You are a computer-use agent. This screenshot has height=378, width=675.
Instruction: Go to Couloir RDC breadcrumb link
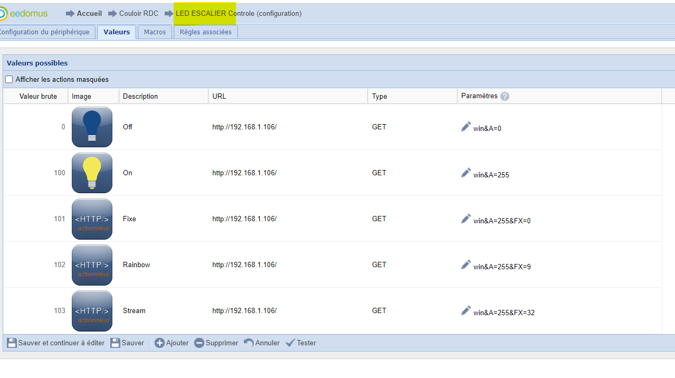(x=139, y=14)
